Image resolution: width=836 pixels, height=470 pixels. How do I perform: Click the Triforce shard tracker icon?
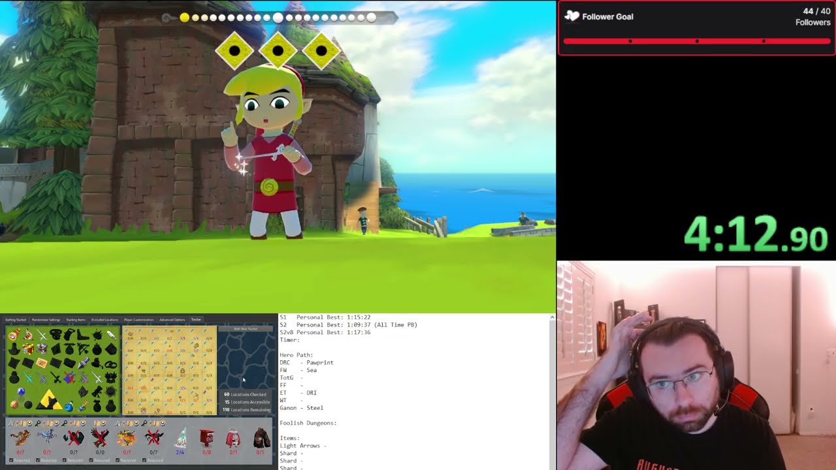click(49, 399)
